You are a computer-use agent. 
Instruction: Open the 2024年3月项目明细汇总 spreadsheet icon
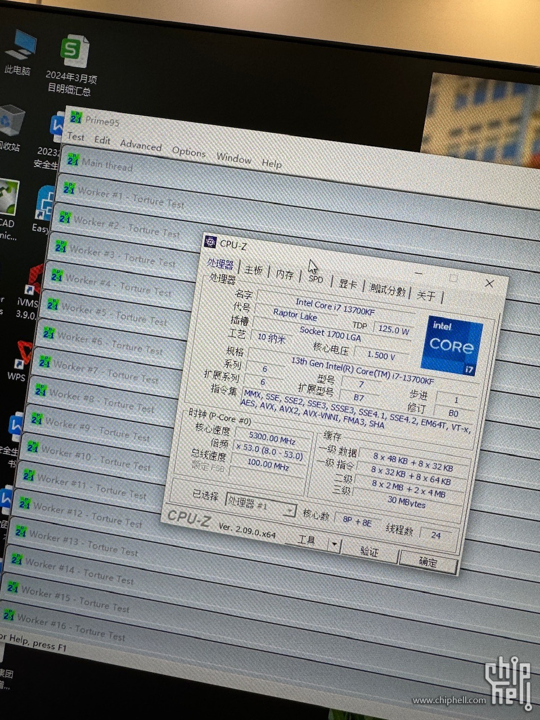[x=72, y=66]
